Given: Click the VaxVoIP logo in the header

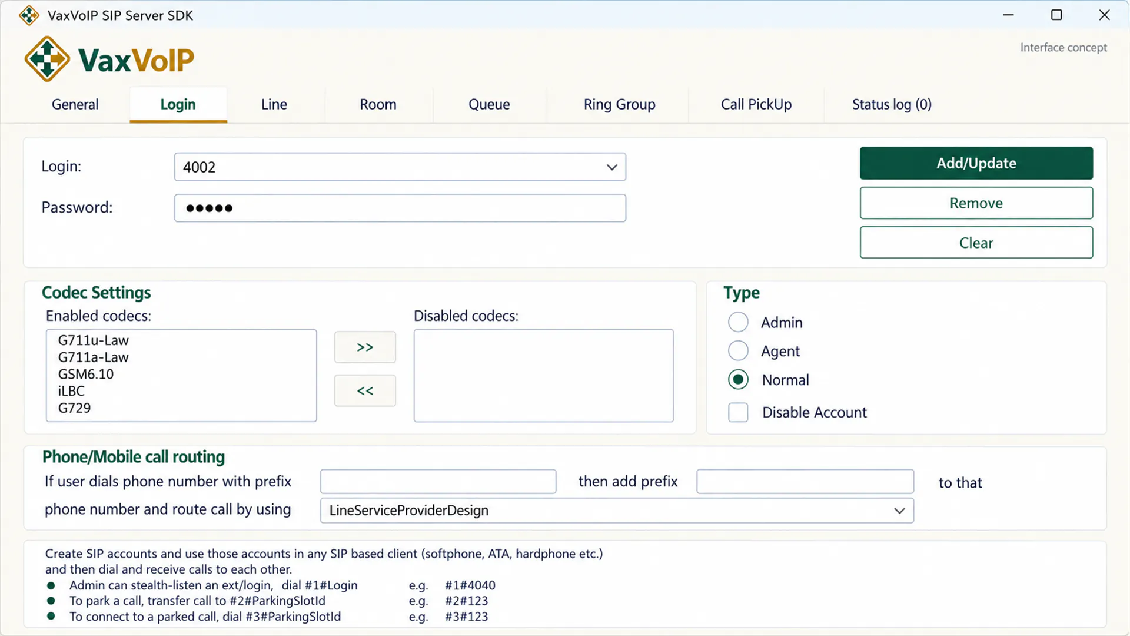Looking at the screenshot, I should [109, 59].
